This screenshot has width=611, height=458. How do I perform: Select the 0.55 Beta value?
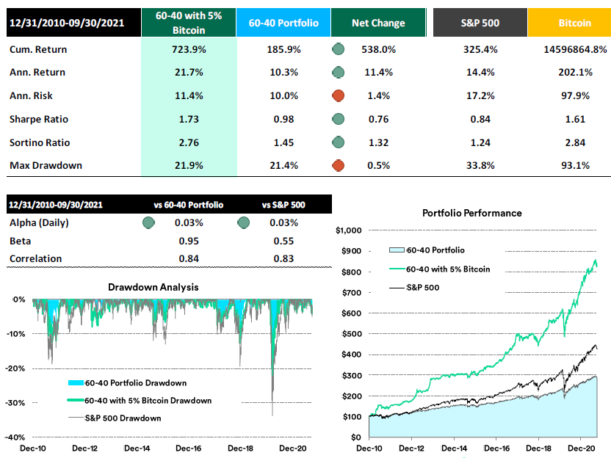(283, 241)
